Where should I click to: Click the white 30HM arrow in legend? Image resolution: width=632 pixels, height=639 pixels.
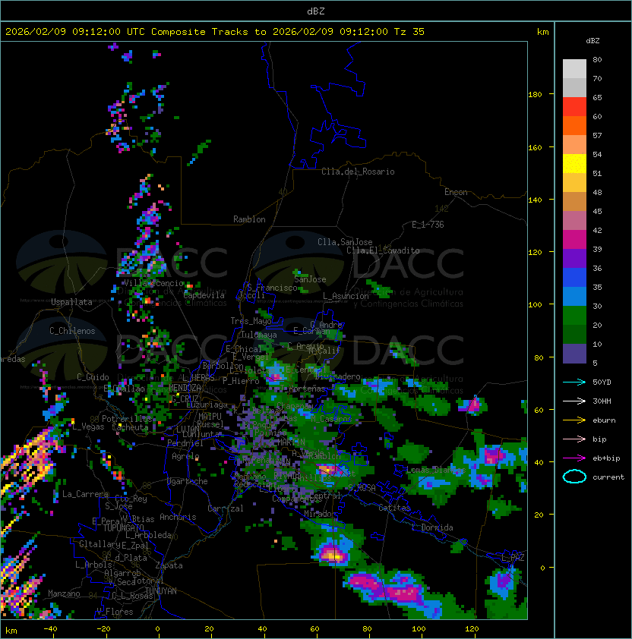574,401
